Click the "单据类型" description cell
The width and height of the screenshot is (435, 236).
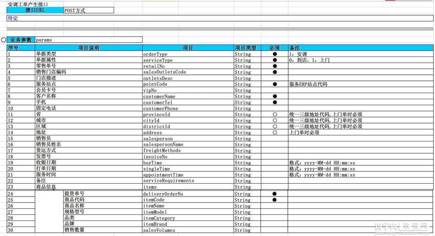[88, 54]
